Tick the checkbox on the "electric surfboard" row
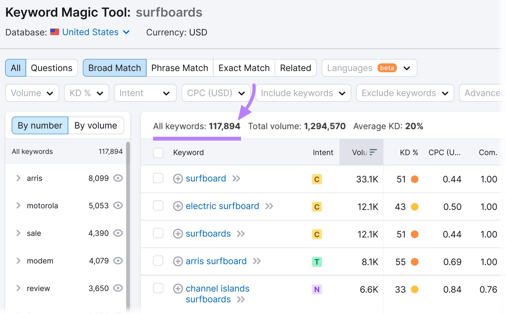 click(158, 206)
